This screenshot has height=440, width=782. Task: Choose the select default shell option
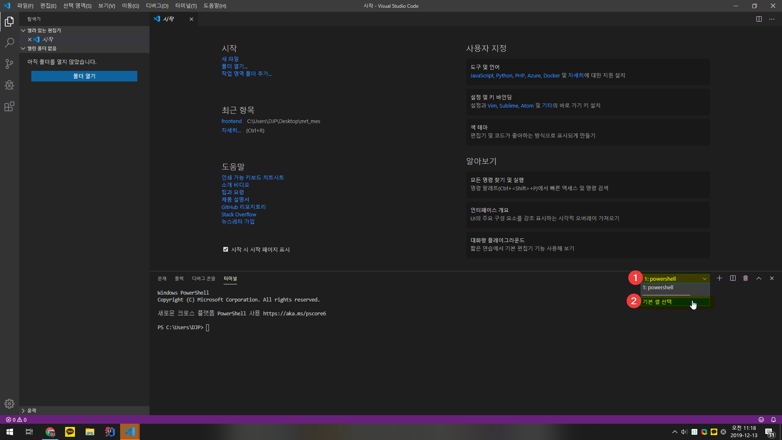coord(657,302)
